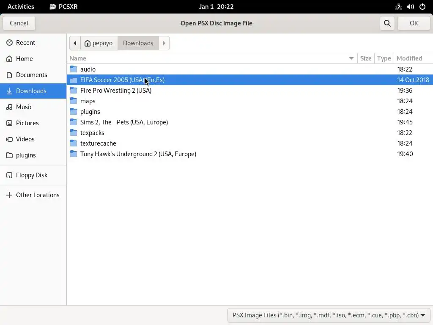The height and width of the screenshot is (325, 433).
Task: Select the texpacks folder name
Action: 92,133
